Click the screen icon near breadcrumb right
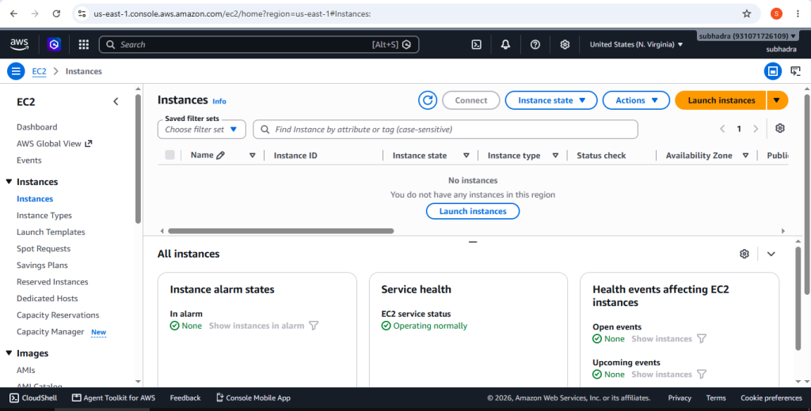Viewport: 811px width, 411px height. pyautogui.click(x=795, y=71)
